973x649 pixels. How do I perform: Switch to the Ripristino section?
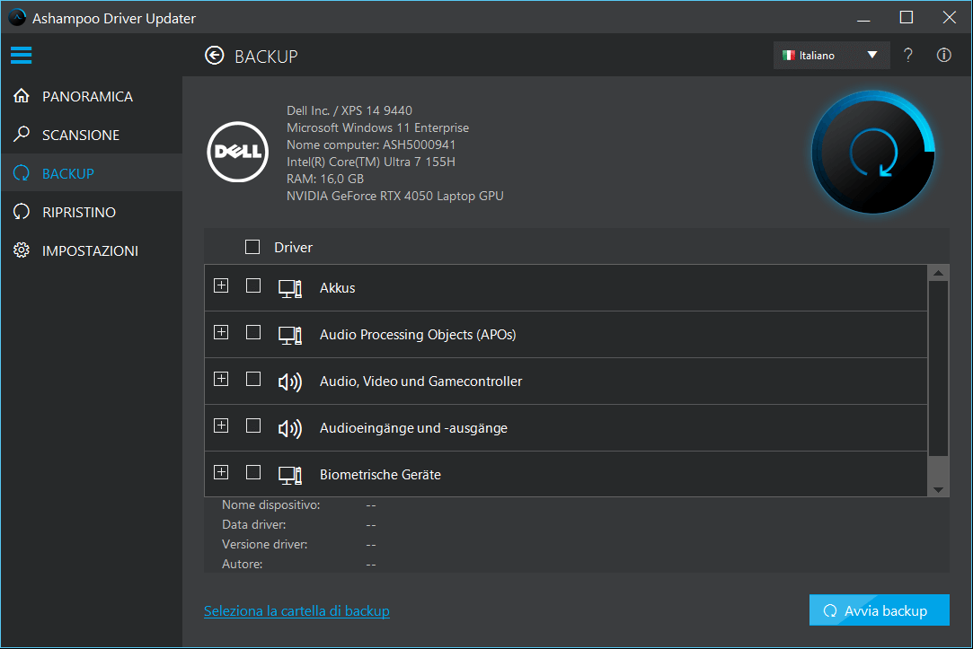(81, 212)
